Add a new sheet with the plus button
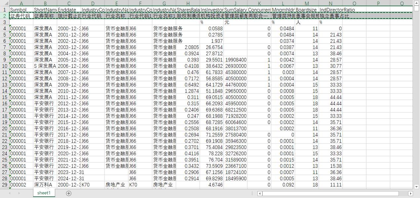The height and width of the screenshot is (198, 420). 69,193
